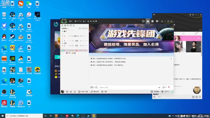Open the Tencent QQ penguin desktop shortcut
This screenshot has height=118, width=210.
tap(4, 37)
